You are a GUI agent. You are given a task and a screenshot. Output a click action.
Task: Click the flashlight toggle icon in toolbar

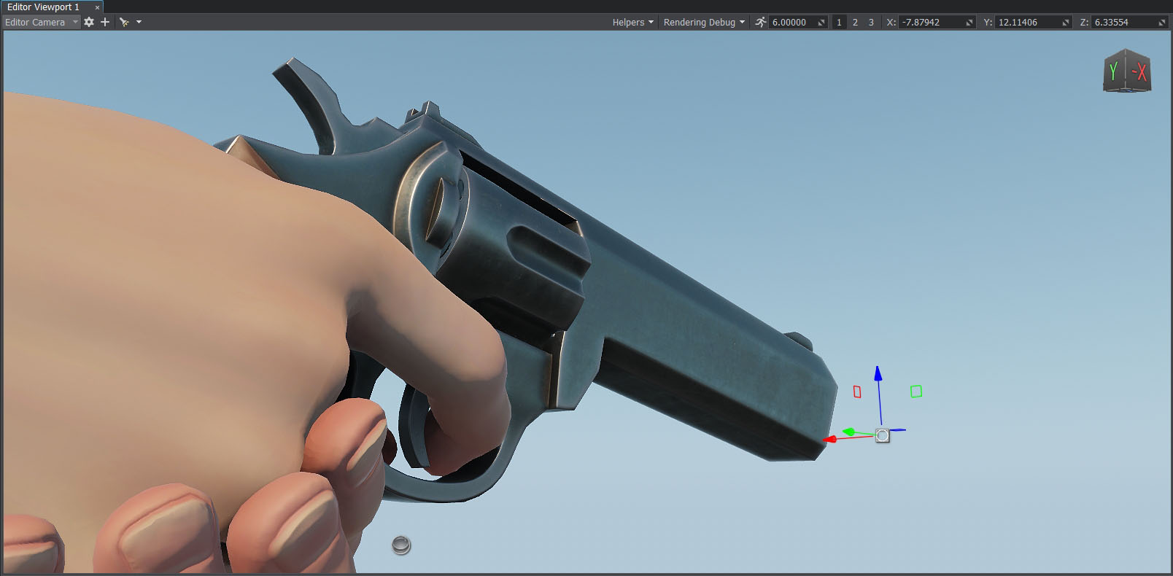point(124,22)
